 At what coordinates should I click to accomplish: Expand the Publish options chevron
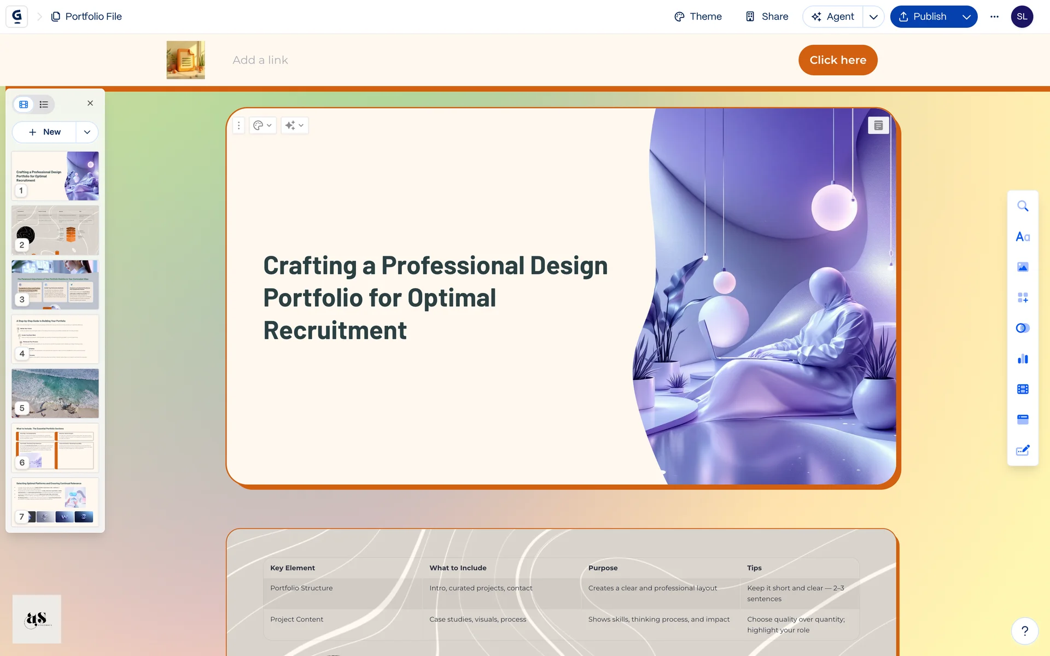966,16
